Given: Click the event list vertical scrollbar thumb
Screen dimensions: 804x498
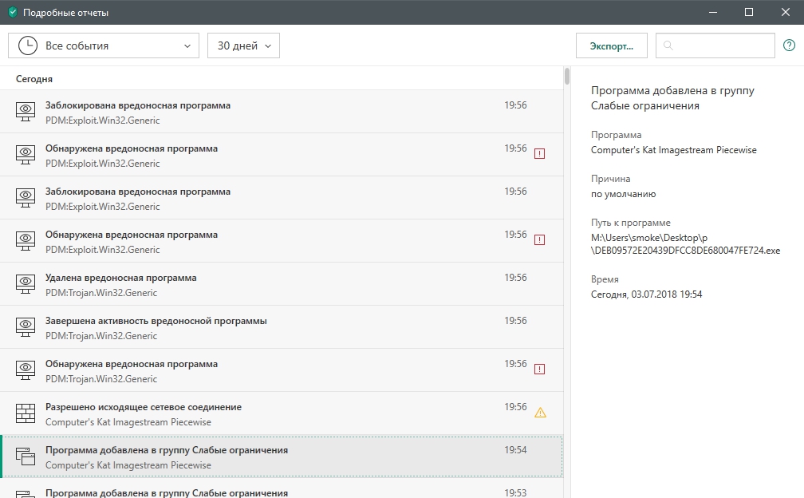Looking at the screenshot, I should (566, 77).
